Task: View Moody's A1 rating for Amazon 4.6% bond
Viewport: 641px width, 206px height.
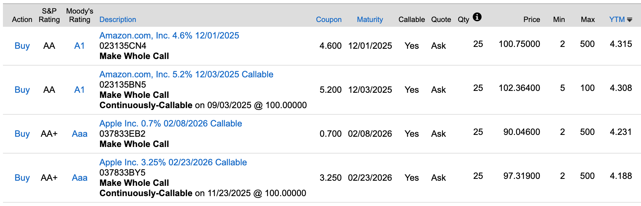Action: [x=79, y=46]
